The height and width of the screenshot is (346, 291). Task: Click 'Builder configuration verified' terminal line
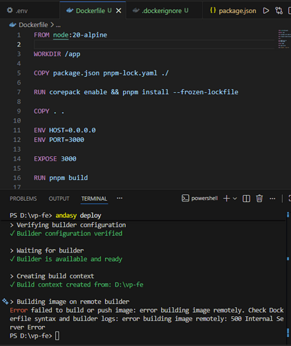point(69,233)
